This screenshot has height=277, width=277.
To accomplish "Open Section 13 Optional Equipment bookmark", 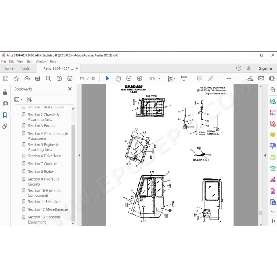I will coord(44,220).
